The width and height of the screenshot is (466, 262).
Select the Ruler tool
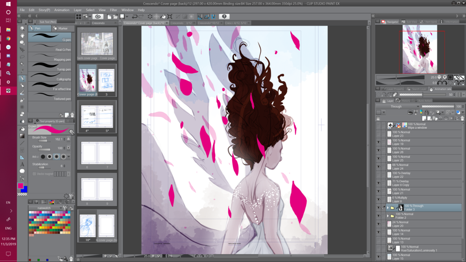[22, 157]
